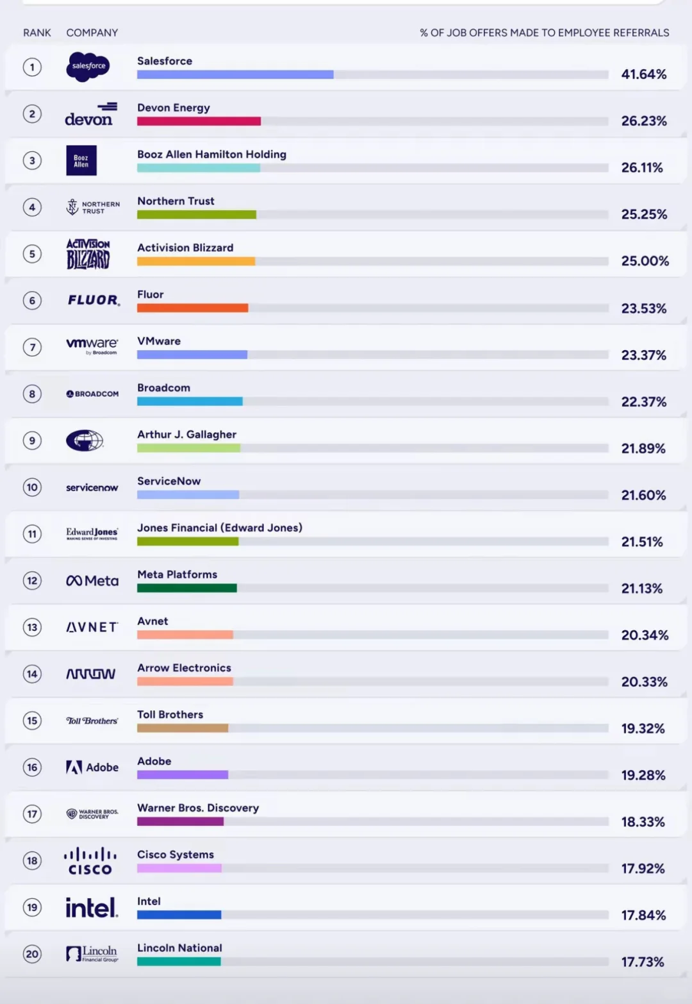Click the Devon Energy logo
692x1004 pixels.
[x=91, y=114]
